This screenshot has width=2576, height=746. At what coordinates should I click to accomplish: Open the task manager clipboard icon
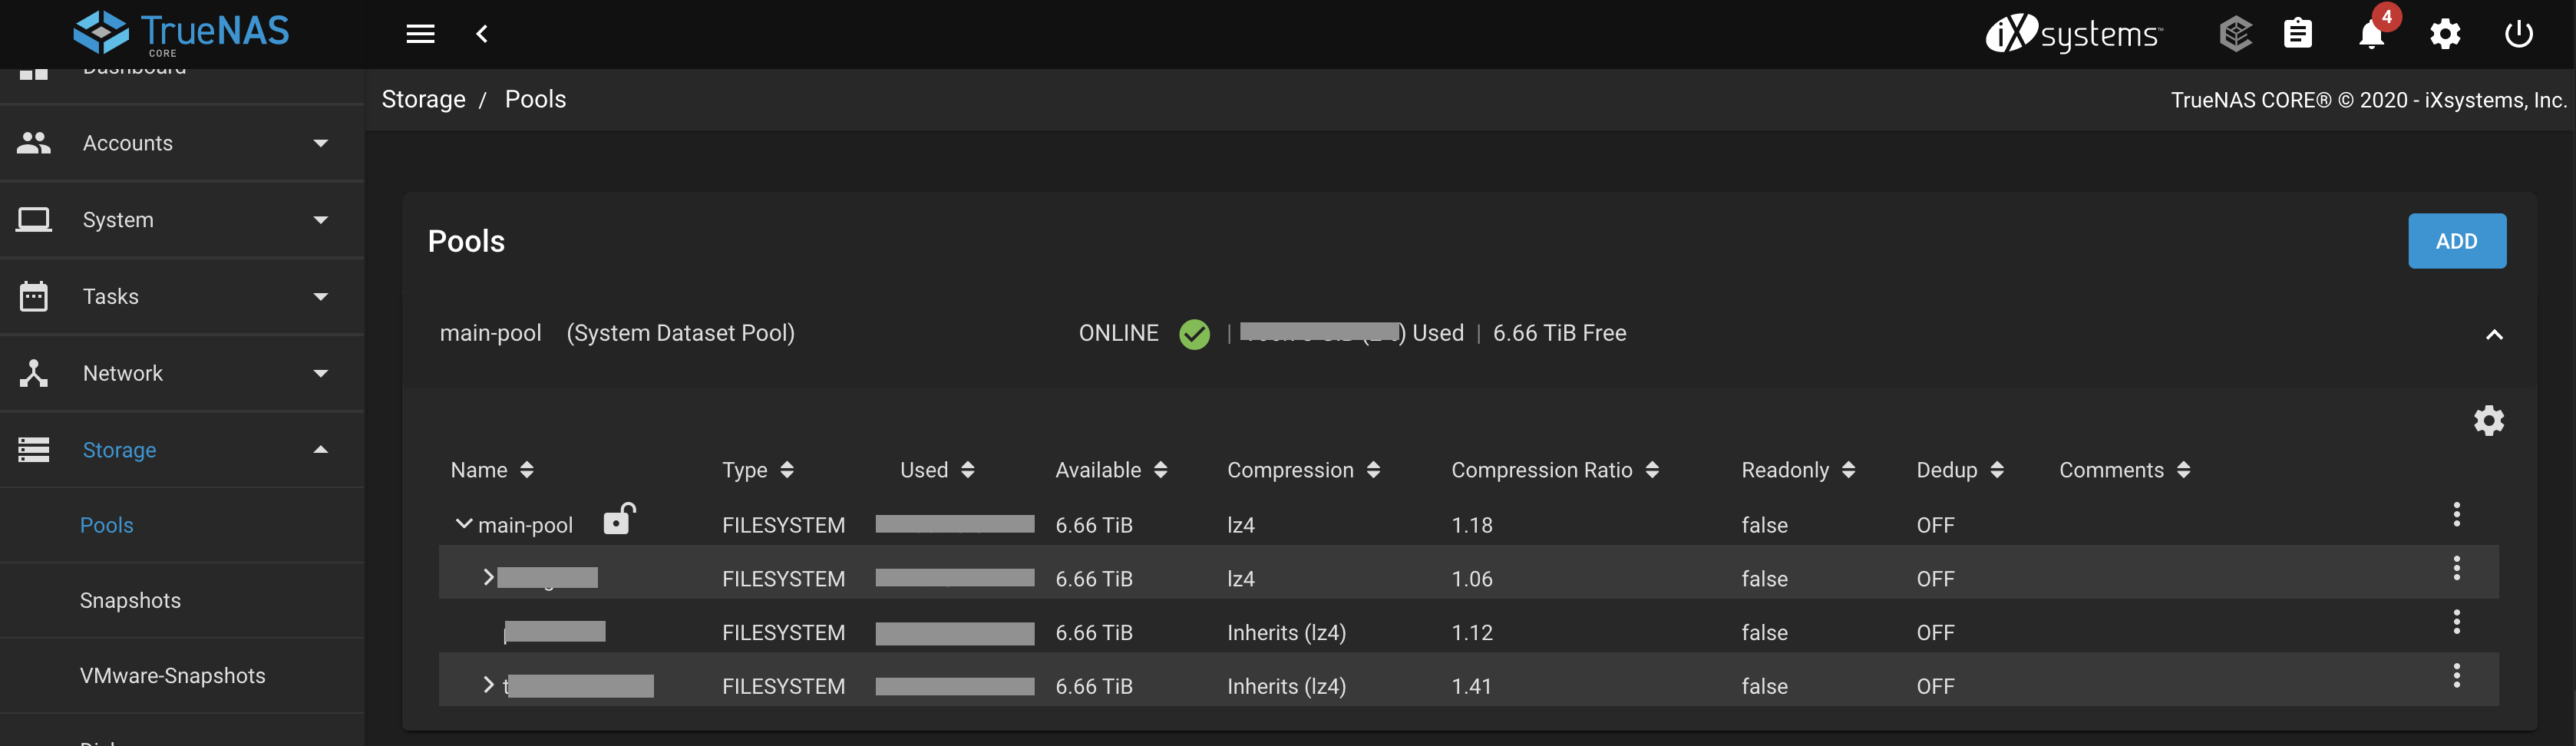(x=2298, y=34)
